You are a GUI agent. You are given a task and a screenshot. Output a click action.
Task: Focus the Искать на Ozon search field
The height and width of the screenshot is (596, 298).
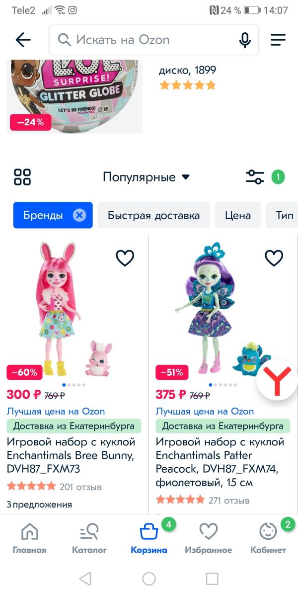click(154, 40)
